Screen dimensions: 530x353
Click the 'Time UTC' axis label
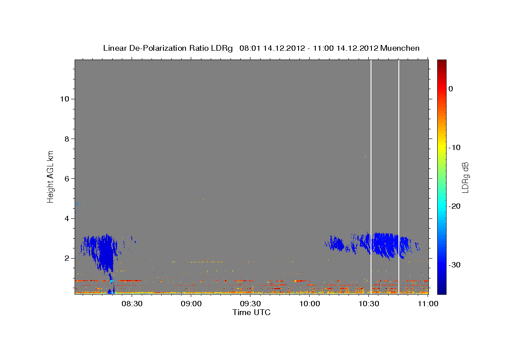click(x=251, y=312)
